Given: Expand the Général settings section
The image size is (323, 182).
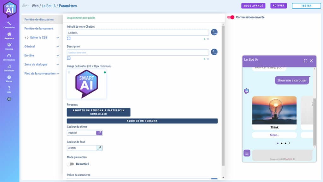Looking at the screenshot, I should click(42, 47).
